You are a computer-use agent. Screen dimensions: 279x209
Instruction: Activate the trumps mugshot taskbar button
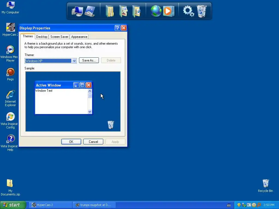[94, 205]
